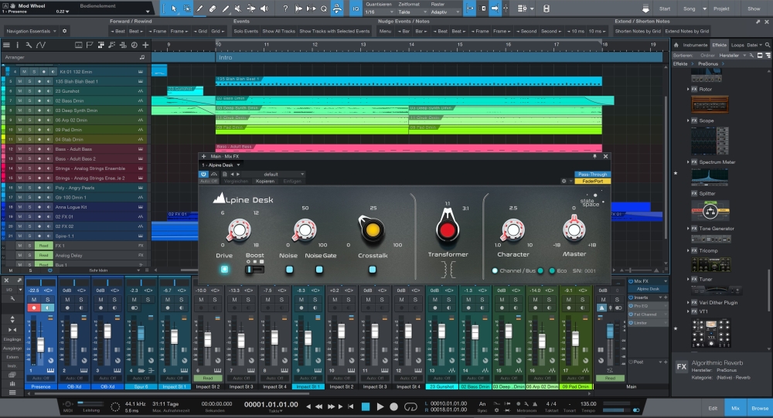Open macro toolbar settings gear
The width and height of the screenshot is (773, 418).
point(65,31)
